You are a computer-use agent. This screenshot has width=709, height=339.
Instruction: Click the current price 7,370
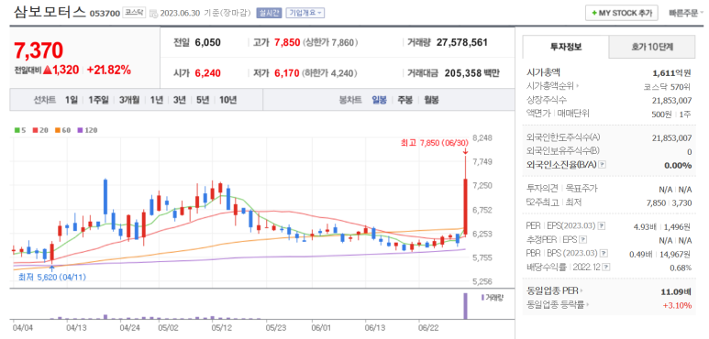(x=39, y=49)
